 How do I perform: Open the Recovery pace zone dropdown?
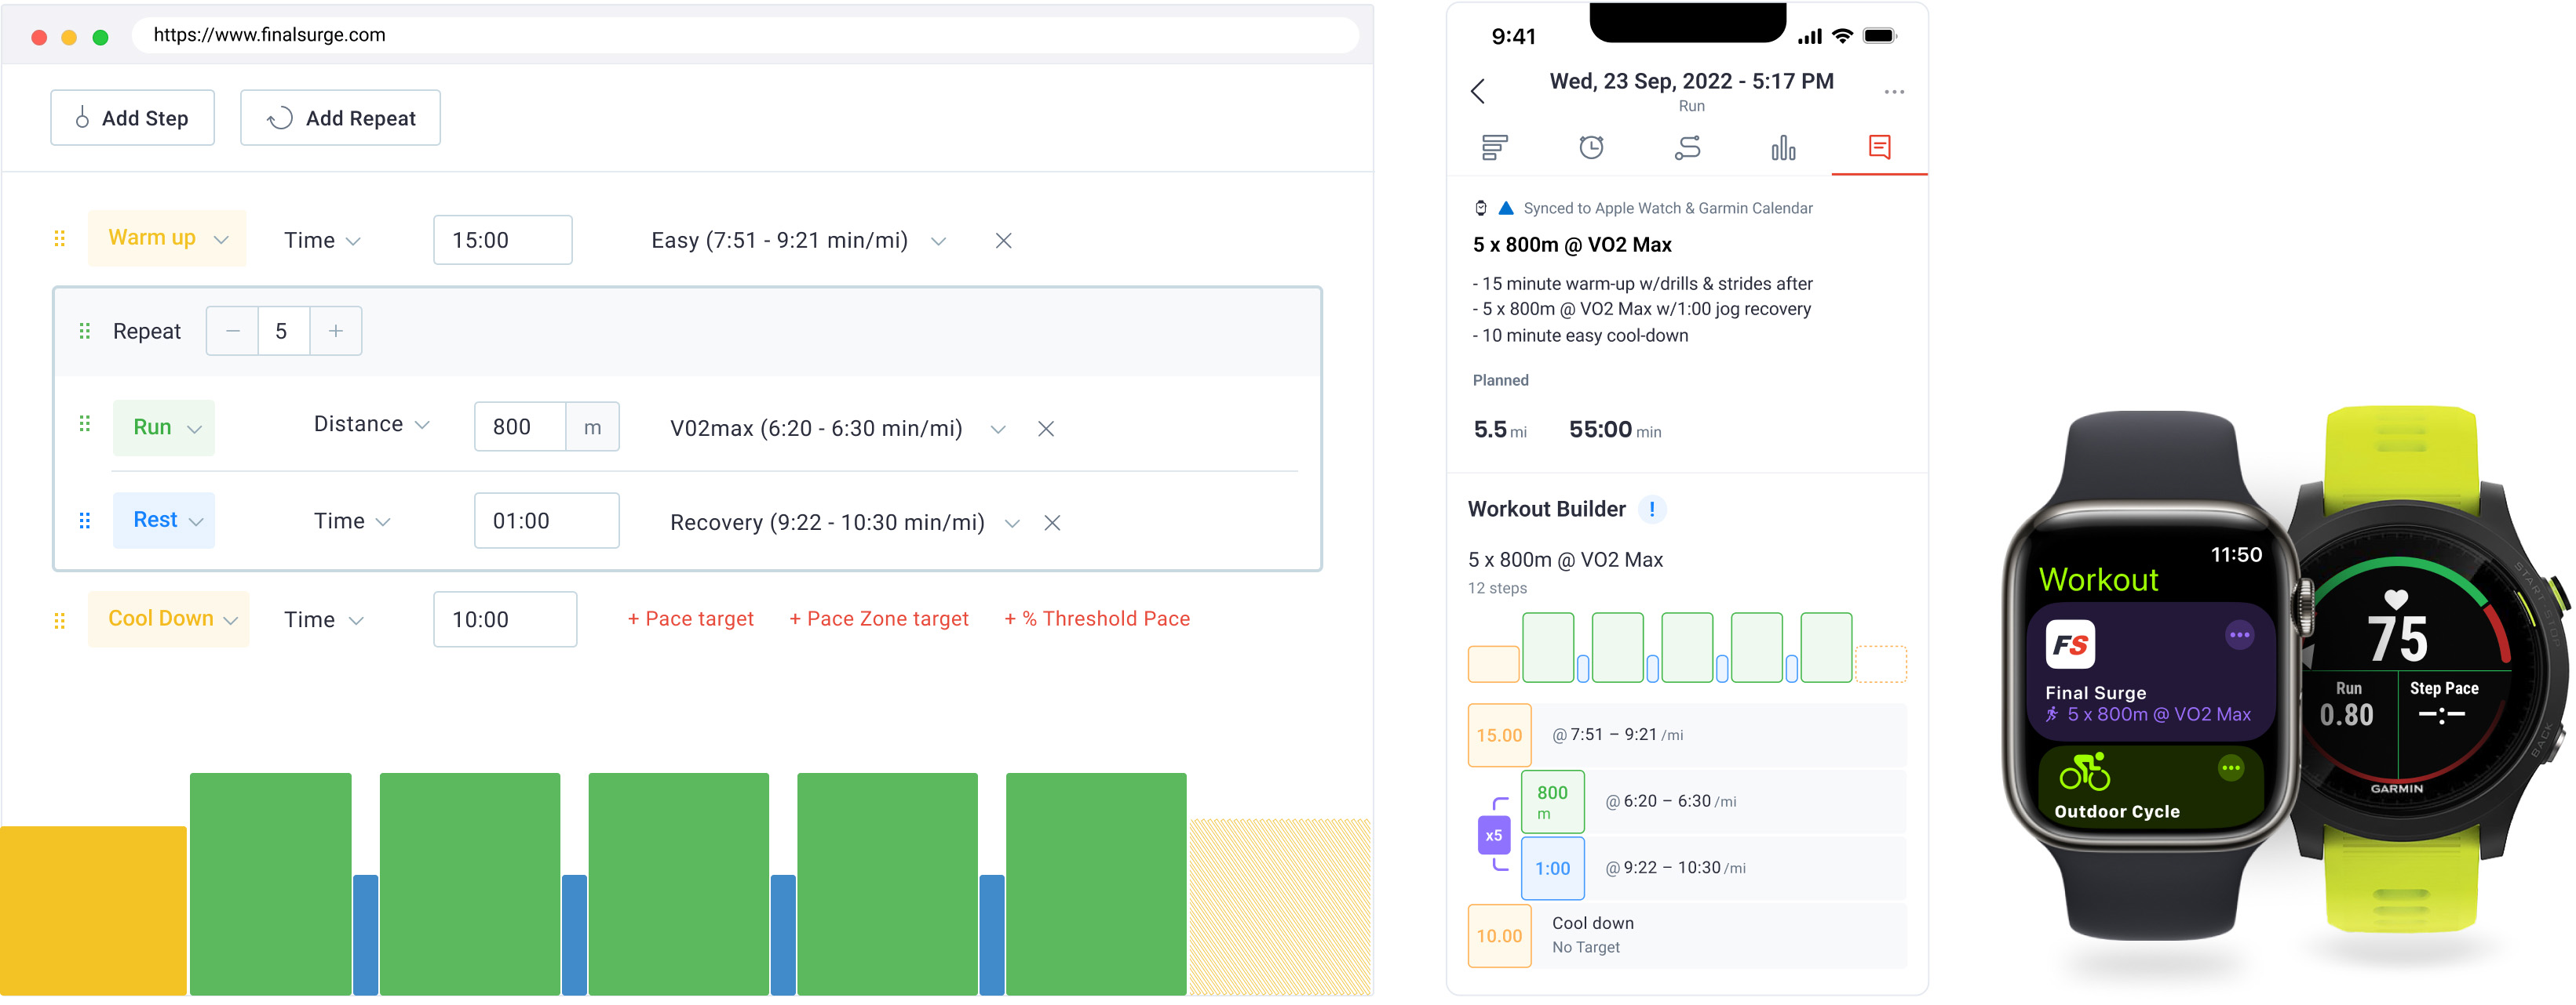point(1012,524)
